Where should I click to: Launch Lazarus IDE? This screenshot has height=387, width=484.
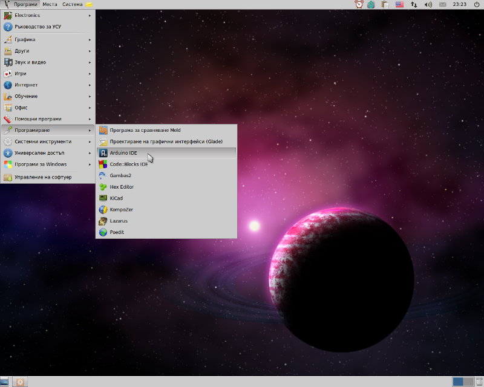119,221
